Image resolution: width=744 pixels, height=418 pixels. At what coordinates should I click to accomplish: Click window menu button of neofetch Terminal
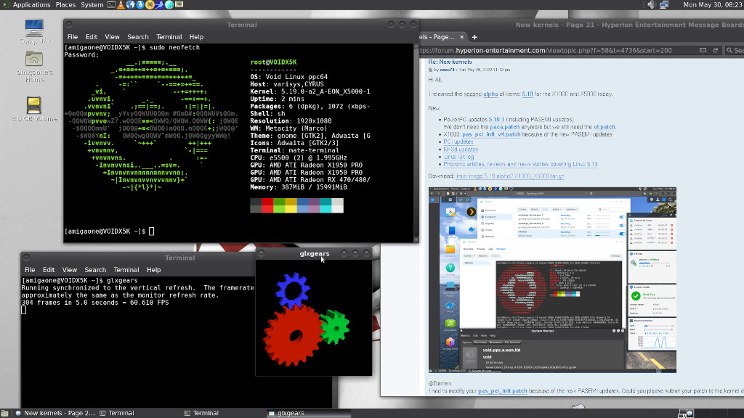pyautogui.click(x=69, y=25)
